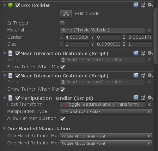Click the Box Collider Center label

(x=15, y=37)
